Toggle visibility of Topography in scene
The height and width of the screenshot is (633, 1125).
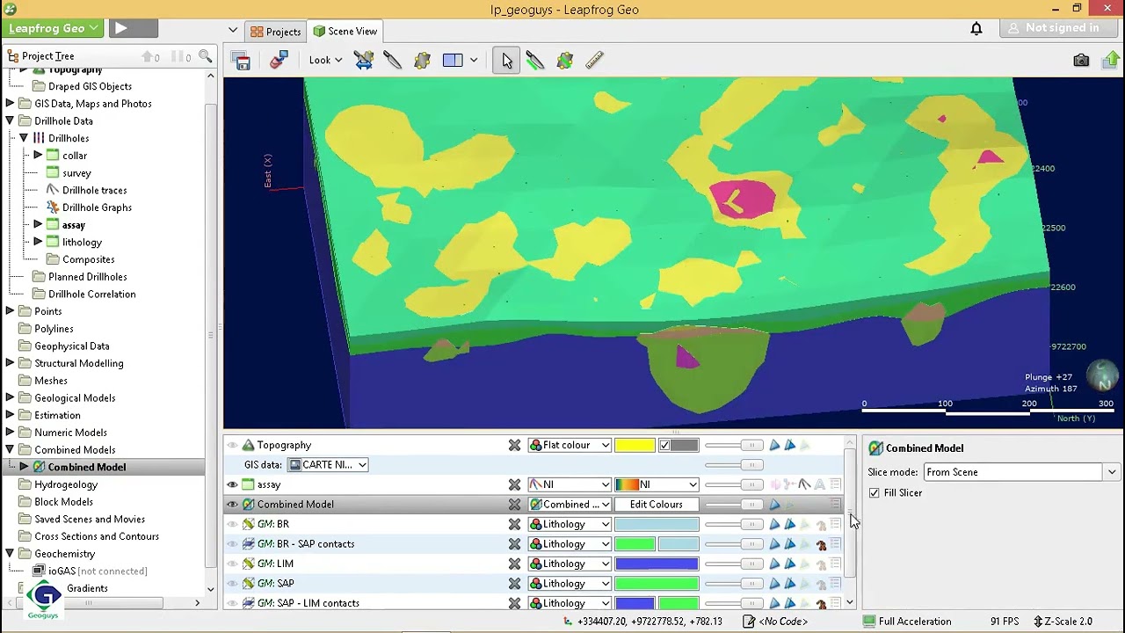(x=232, y=445)
